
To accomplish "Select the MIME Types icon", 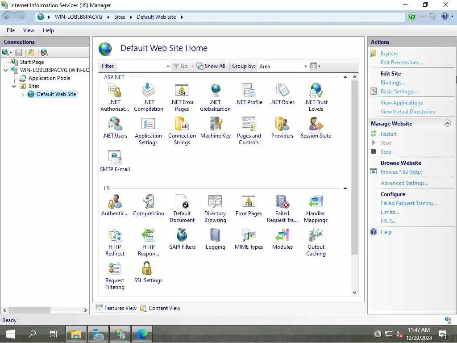I will point(249,239).
